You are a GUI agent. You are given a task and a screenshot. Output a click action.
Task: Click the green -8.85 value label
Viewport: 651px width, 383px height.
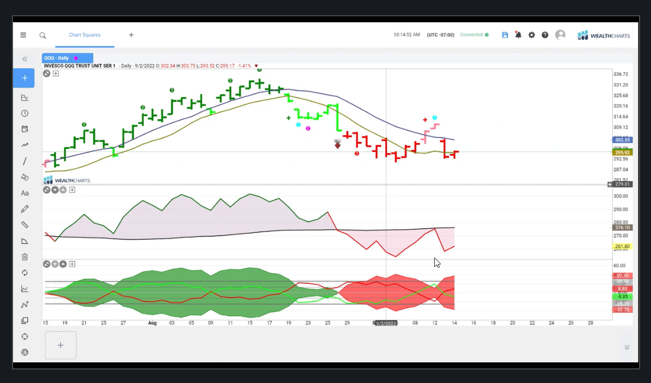tap(622, 297)
